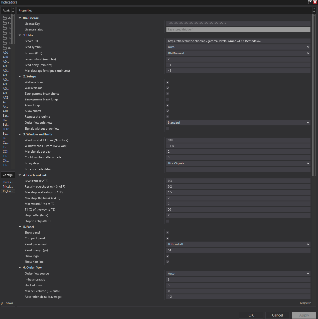Edit Extra no-trade dates field
Image resolution: width=318 pixels, height=319 pixels.
[238, 169]
